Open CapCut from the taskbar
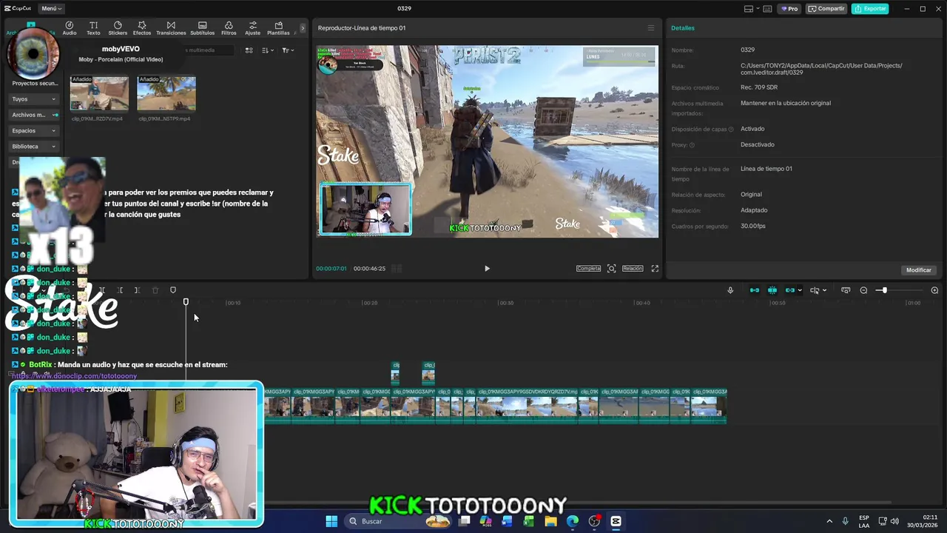947x533 pixels. click(x=616, y=521)
